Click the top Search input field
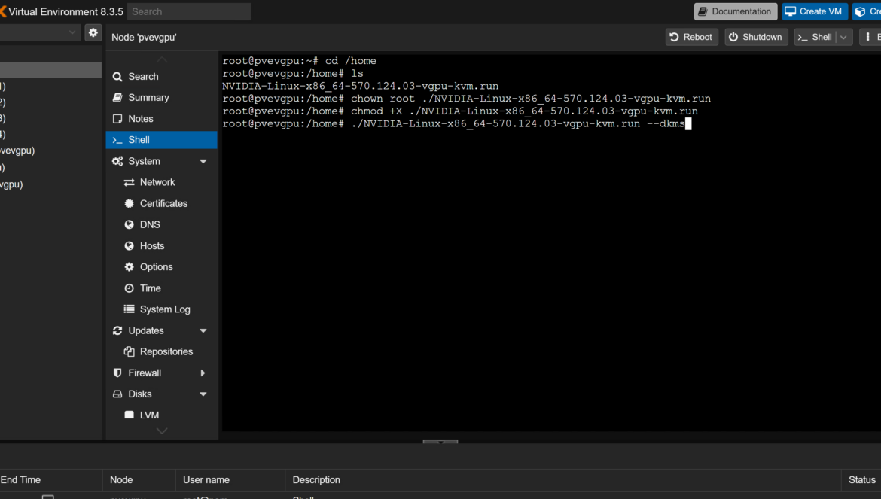The height and width of the screenshot is (499, 881). [189, 11]
